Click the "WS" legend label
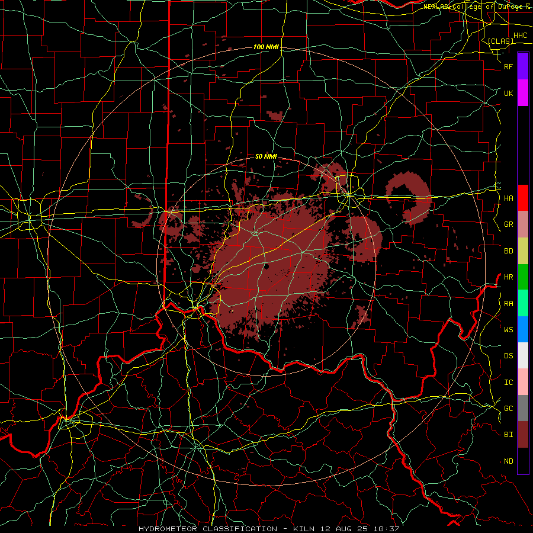This screenshot has height=533, width=533. [508, 329]
